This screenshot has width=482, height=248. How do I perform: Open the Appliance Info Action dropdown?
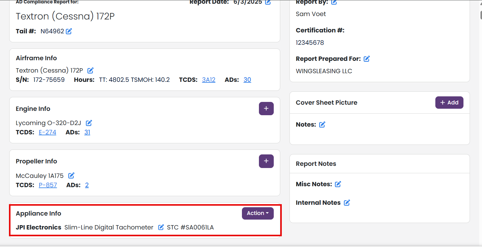click(258, 213)
